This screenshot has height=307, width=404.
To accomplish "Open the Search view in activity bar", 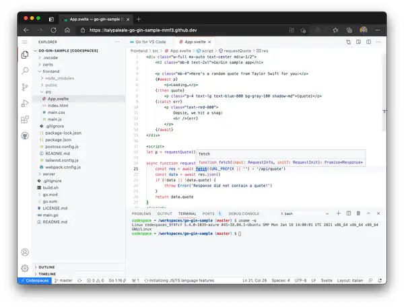I will (x=25, y=71).
